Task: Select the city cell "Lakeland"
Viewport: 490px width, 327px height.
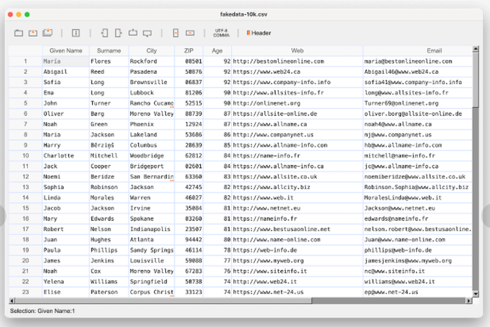Action: 151,135
